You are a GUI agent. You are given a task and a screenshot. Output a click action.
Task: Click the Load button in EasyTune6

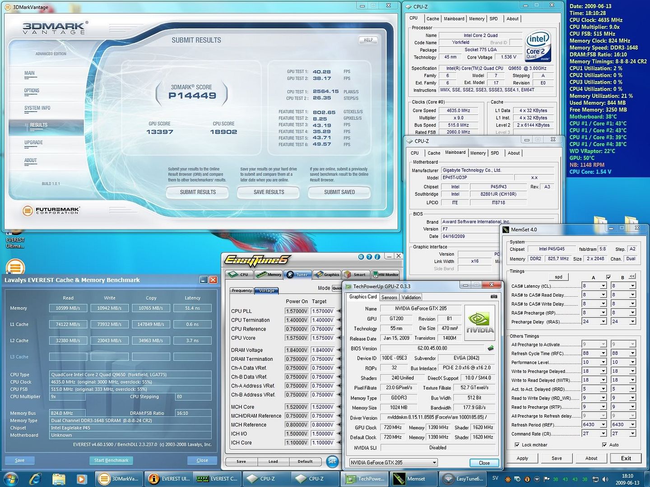coord(273,461)
